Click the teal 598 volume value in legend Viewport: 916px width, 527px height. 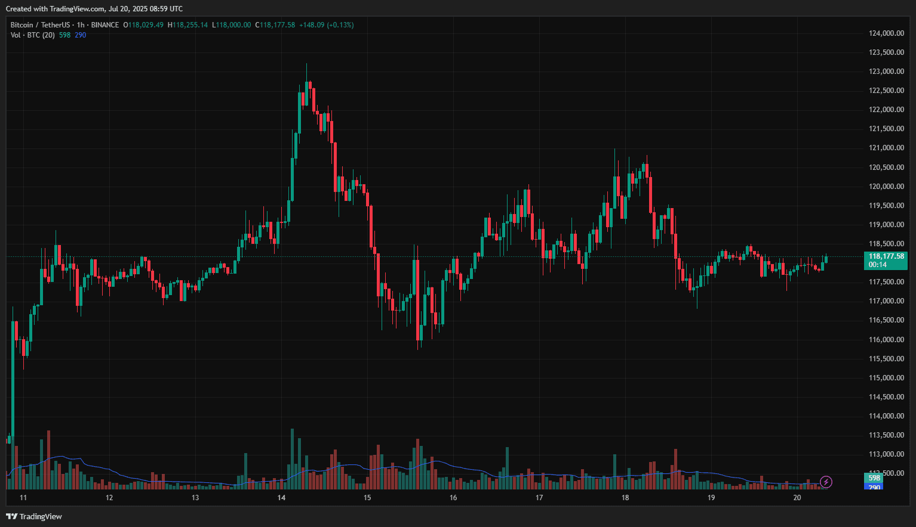(64, 35)
